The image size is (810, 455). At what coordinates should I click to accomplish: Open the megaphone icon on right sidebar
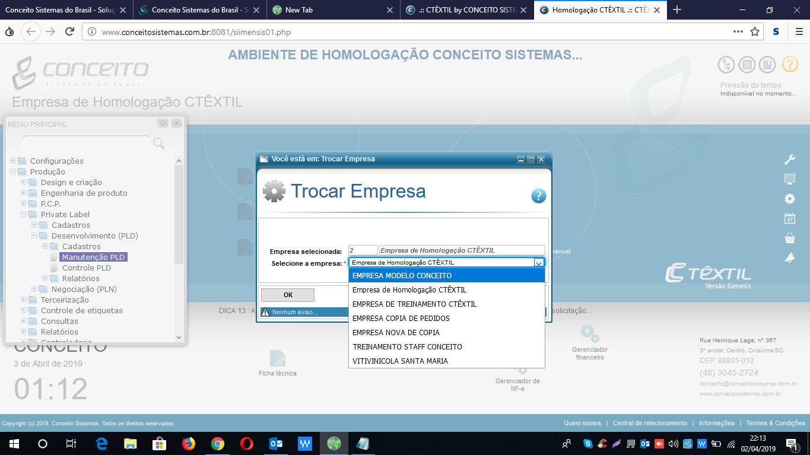coord(789,257)
